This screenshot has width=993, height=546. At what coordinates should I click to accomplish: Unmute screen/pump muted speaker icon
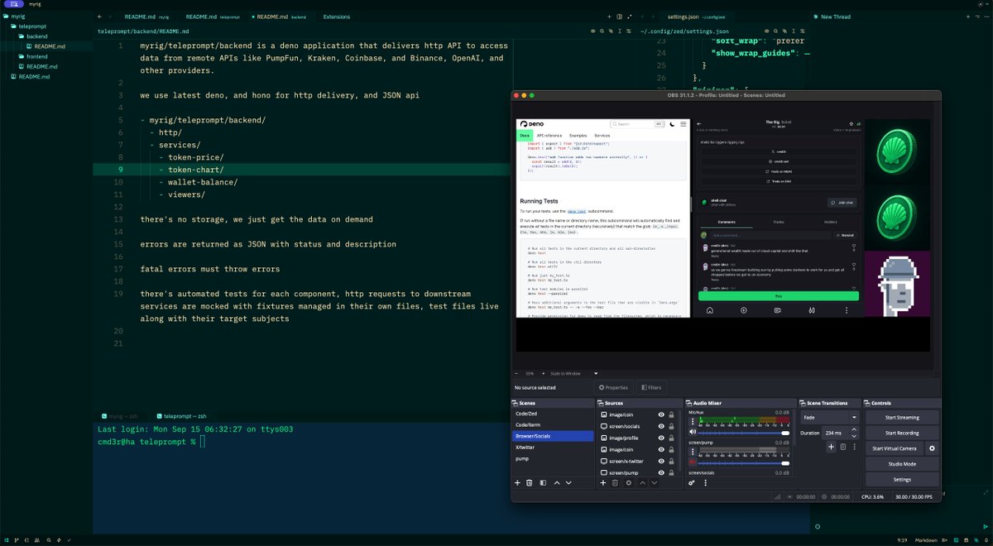693,462
